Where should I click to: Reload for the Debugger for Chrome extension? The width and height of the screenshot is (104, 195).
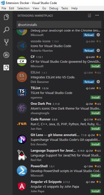[x=89, y=35]
